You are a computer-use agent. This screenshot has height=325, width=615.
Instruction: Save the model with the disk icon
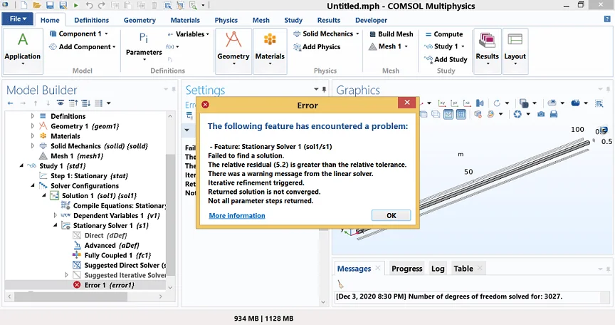click(x=50, y=5)
